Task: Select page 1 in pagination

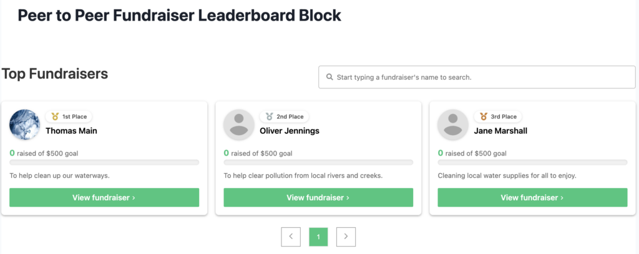Action: (318, 237)
